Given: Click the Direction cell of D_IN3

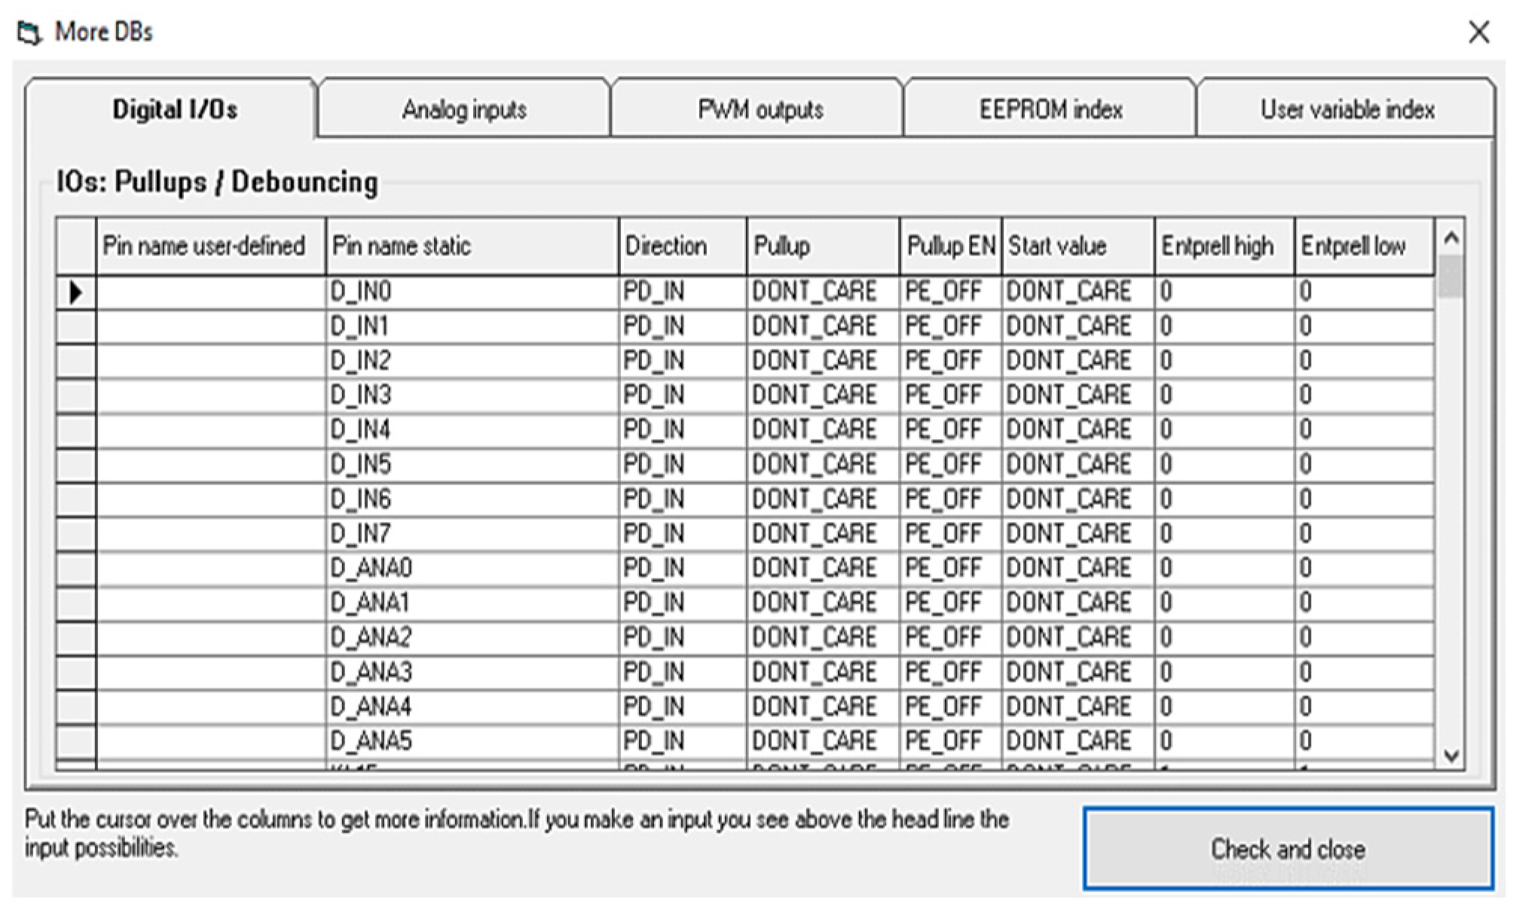Looking at the screenshot, I should tap(682, 395).
